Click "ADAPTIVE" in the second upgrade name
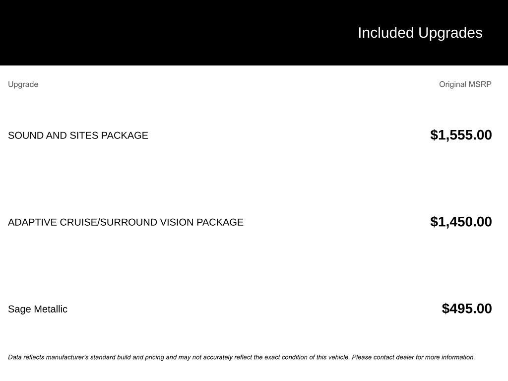This screenshot has width=508, height=381. point(32,222)
